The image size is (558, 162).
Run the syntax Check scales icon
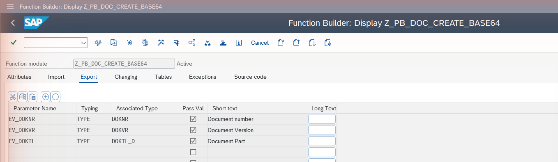145,43
